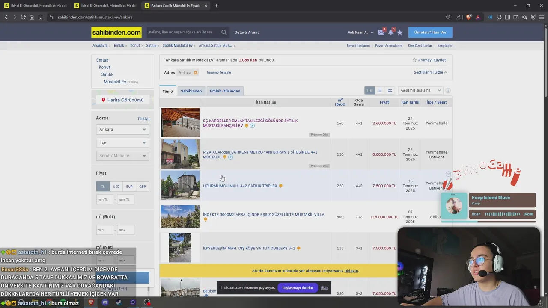Open the Brave Wallet icon
Screen dimensions: 548x308
(x=516, y=17)
